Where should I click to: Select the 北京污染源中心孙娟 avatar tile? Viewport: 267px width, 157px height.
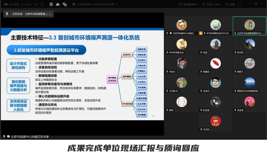point(182,25)
